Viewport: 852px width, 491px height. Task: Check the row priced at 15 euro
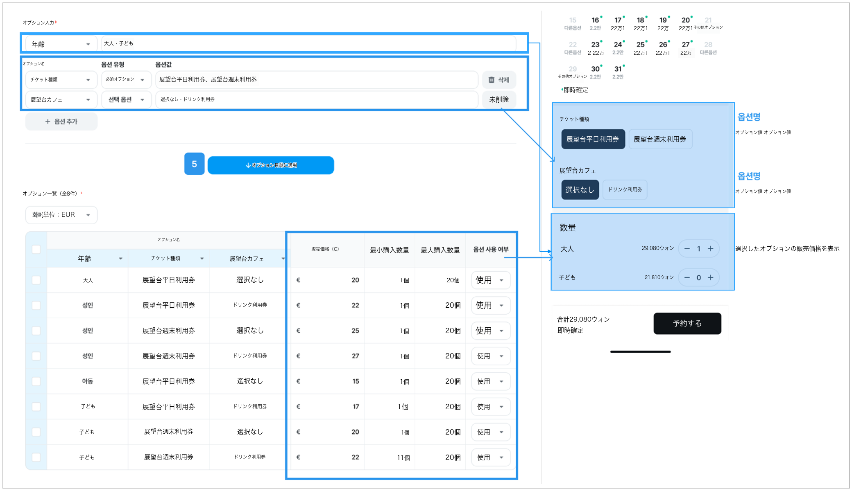36,381
